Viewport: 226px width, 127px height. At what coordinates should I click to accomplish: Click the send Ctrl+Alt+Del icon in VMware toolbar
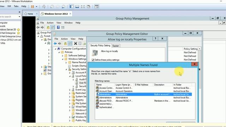point(44,7)
